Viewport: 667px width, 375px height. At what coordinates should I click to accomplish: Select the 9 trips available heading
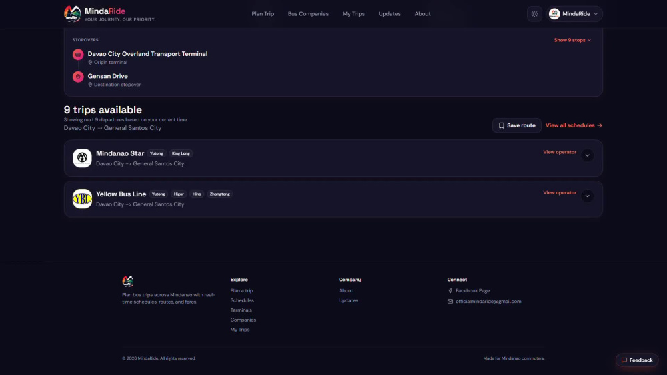point(103,110)
